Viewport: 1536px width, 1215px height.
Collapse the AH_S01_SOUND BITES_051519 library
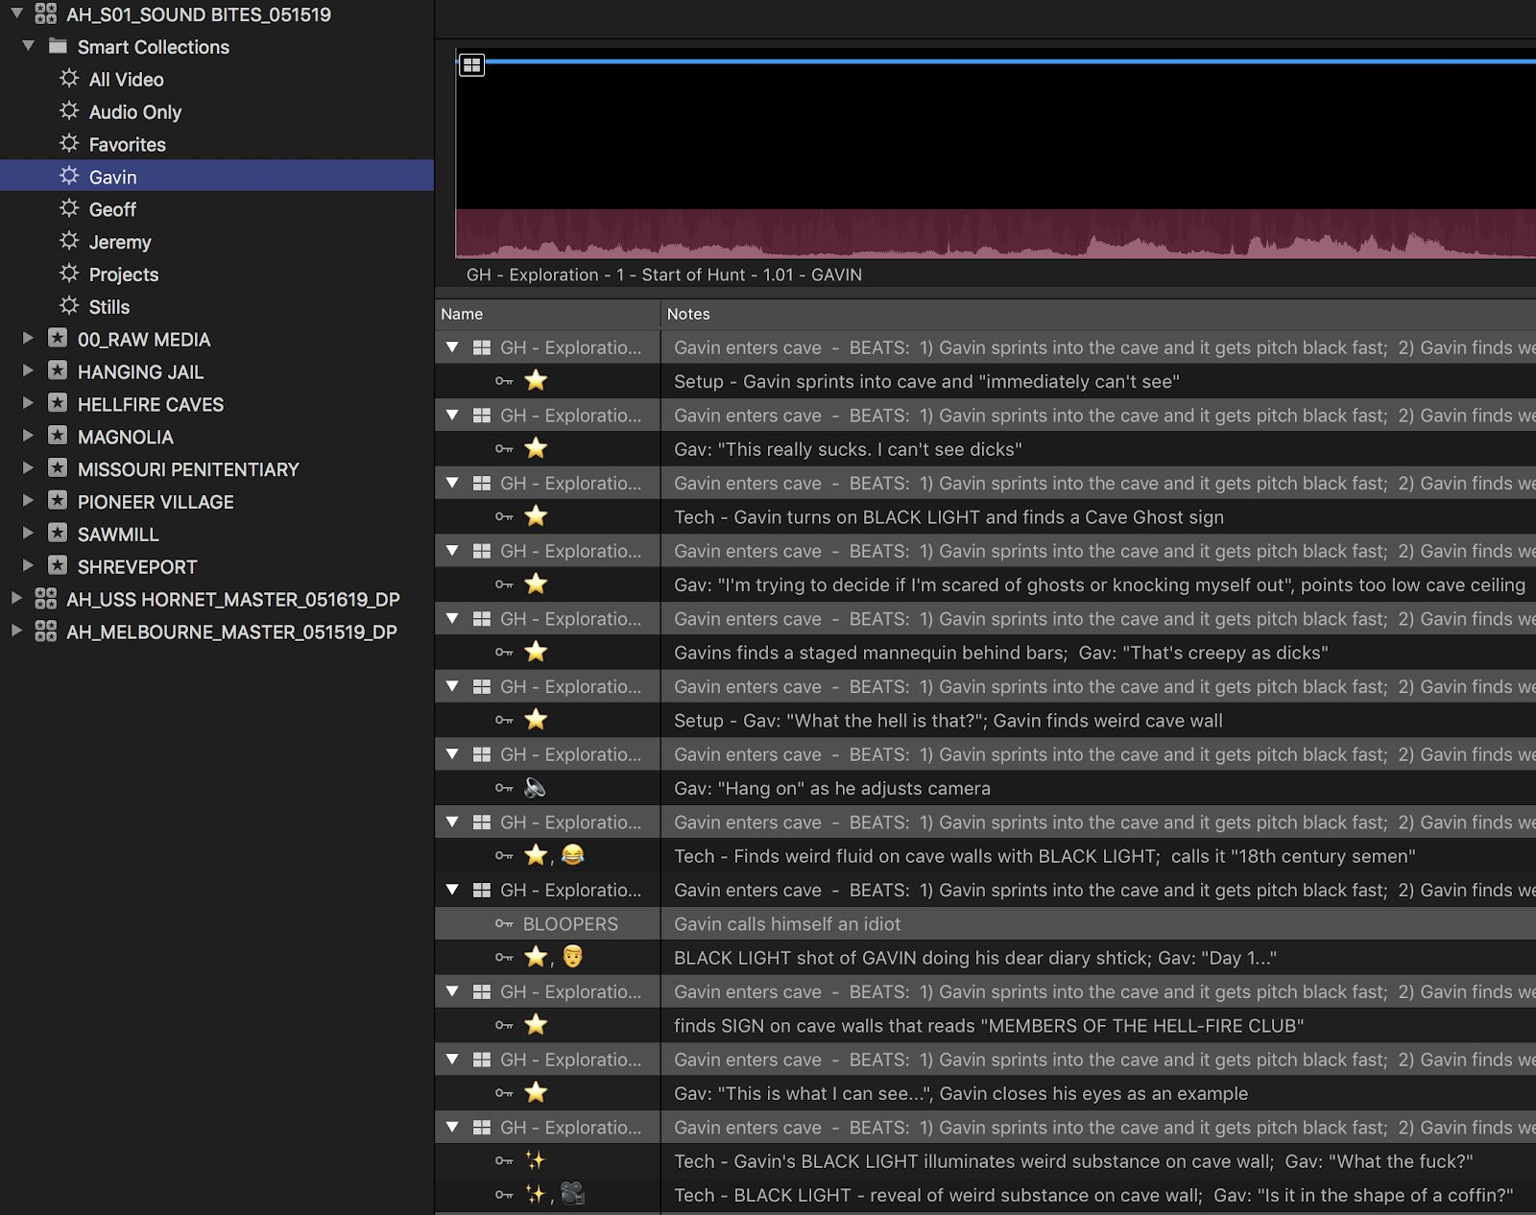16,13
